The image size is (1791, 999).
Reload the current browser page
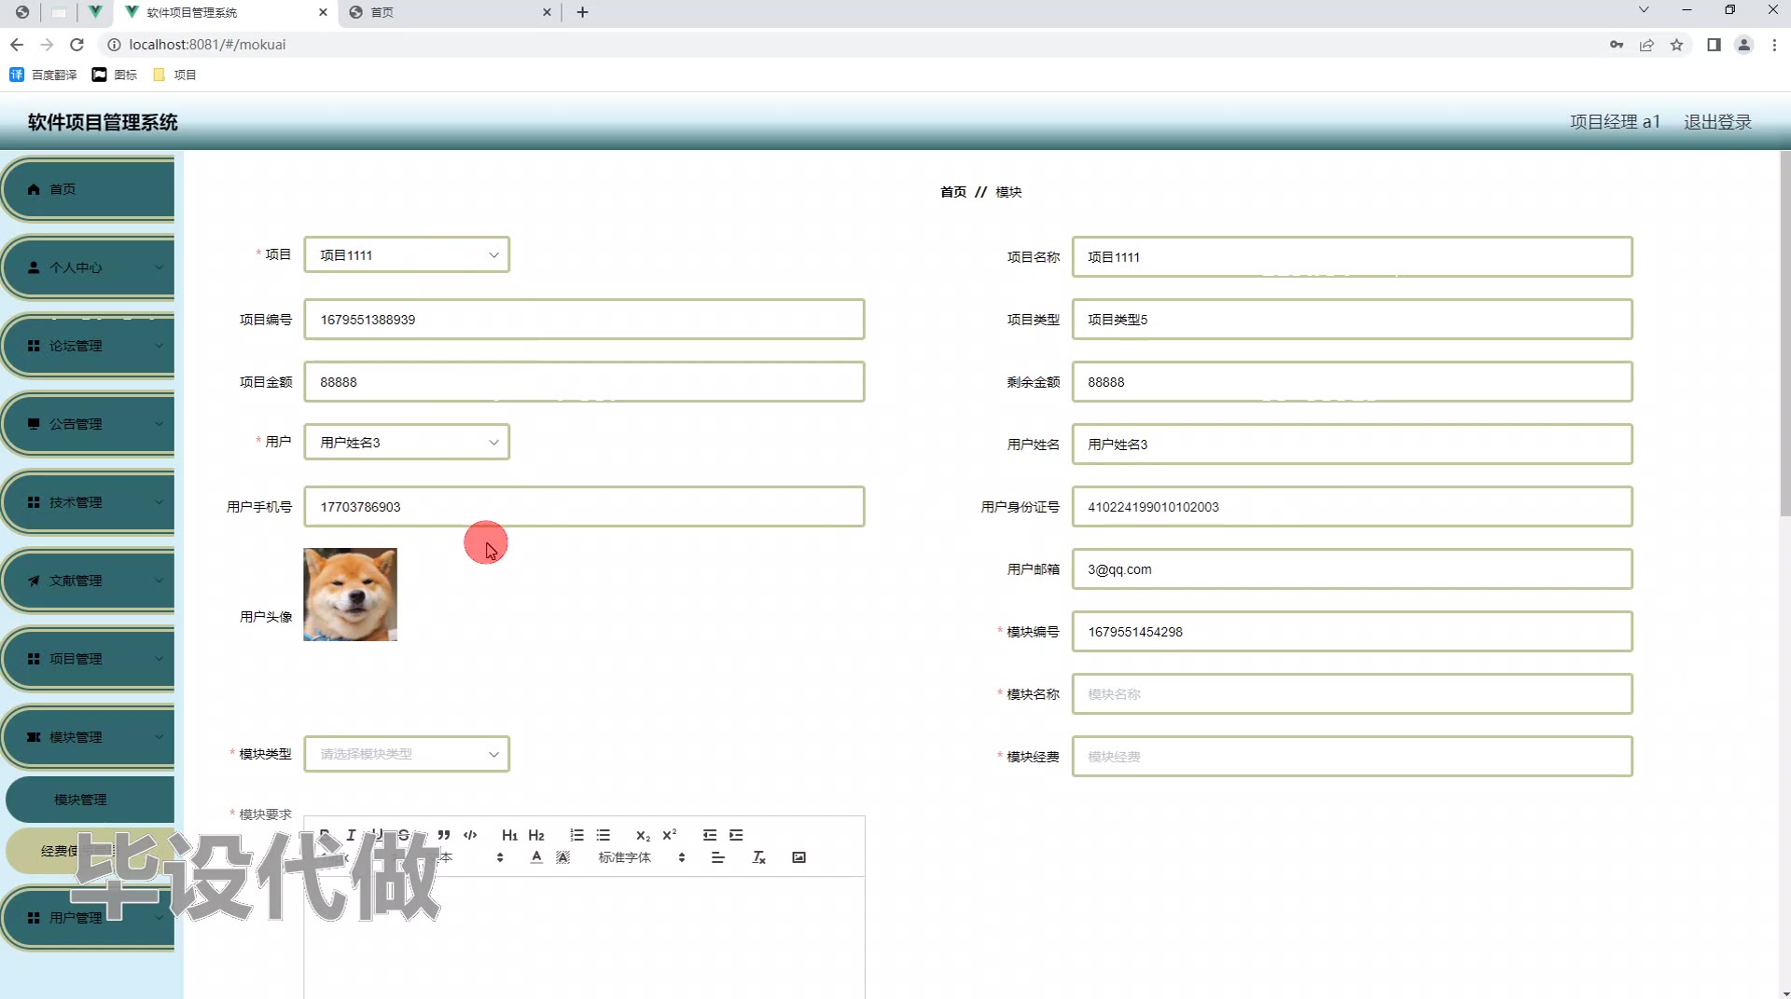[x=77, y=45]
